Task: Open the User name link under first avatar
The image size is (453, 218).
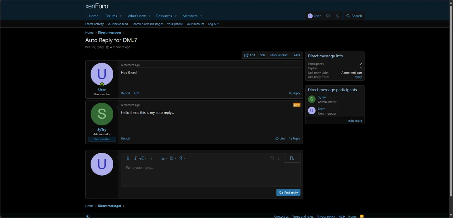Action: (102, 90)
